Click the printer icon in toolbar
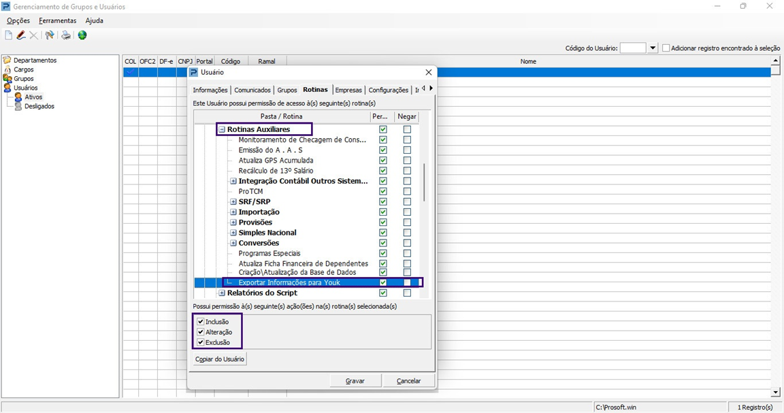The image size is (784, 413). [x=65, y=35]
